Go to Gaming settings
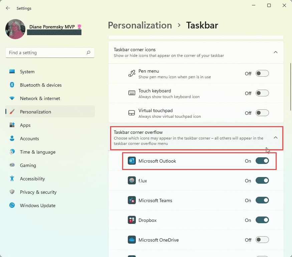The image size is (292, 257). 50,165
